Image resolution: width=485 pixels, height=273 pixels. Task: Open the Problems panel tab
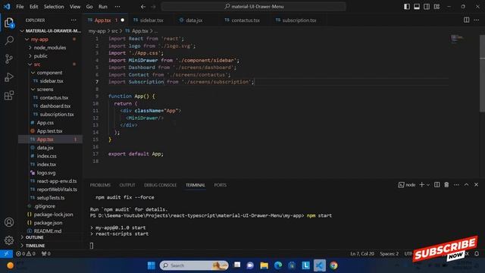coord(100,185)
